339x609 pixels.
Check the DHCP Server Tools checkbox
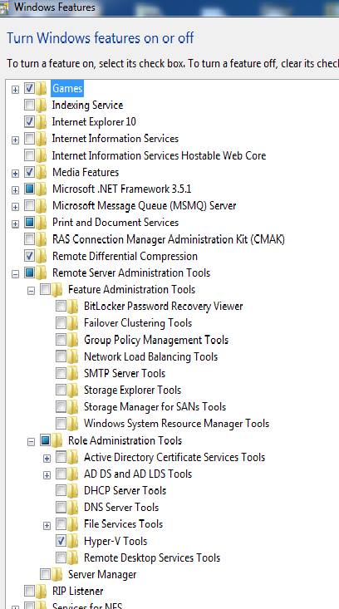[61, 490]
